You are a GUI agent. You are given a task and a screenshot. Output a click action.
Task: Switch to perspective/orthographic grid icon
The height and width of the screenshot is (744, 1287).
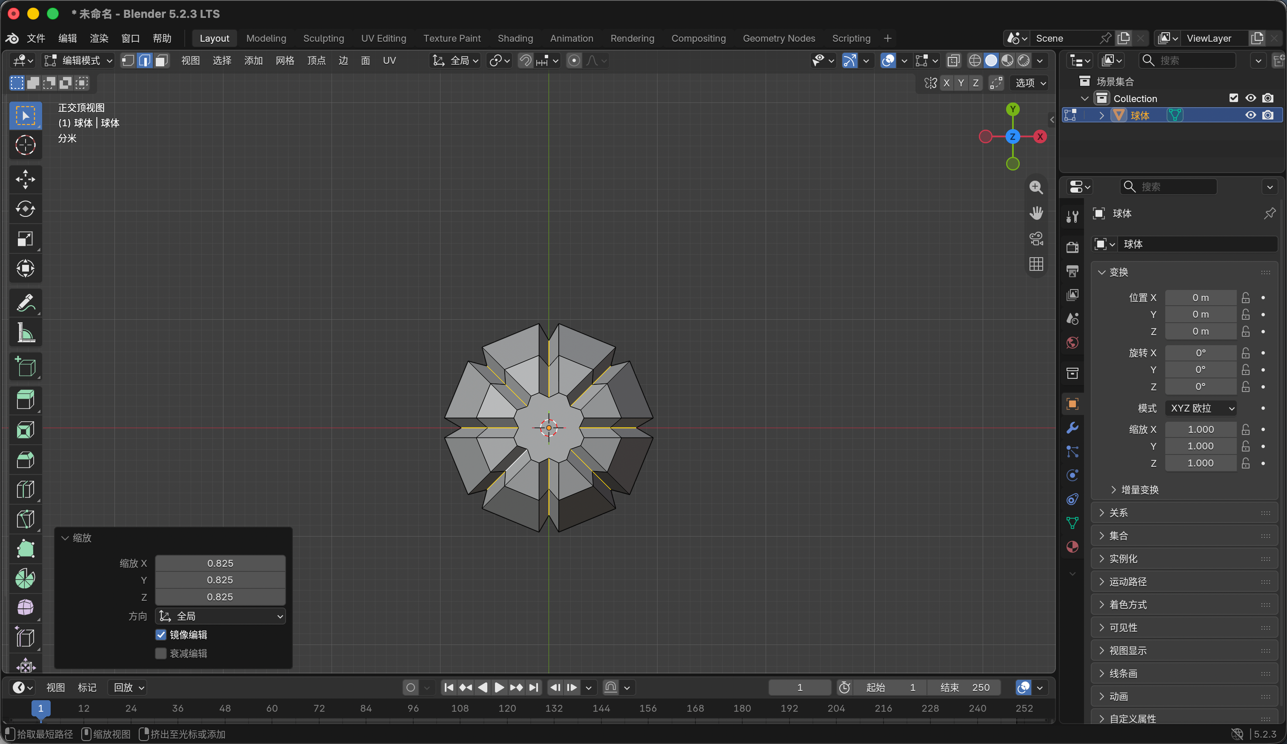point(1036,264)
